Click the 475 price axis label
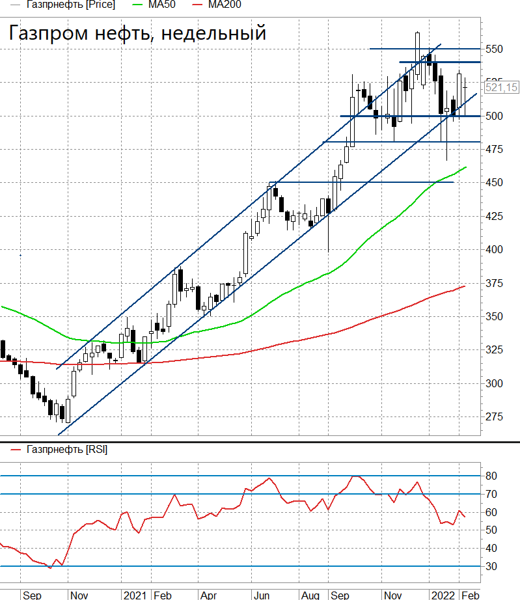 [494, 149]
